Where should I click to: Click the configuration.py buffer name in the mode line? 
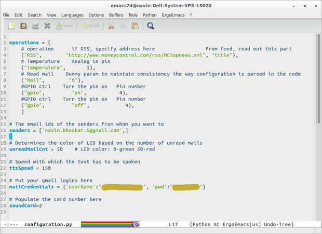pos(48,225)
